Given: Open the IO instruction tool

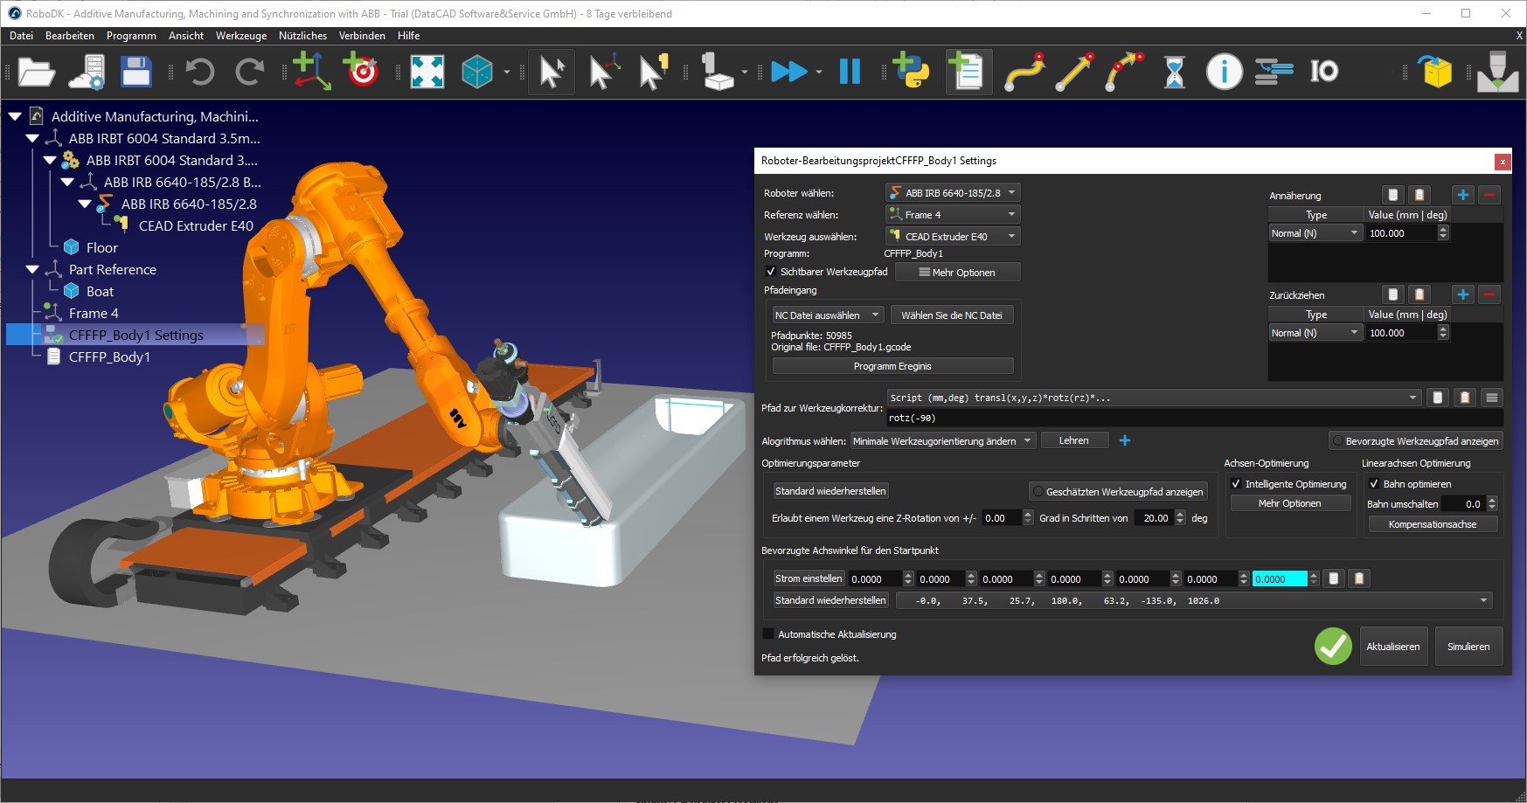Looking at the screenshot, I should [x=1324, y=72].
